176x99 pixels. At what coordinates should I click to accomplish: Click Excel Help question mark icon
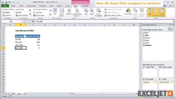[164, 6]
